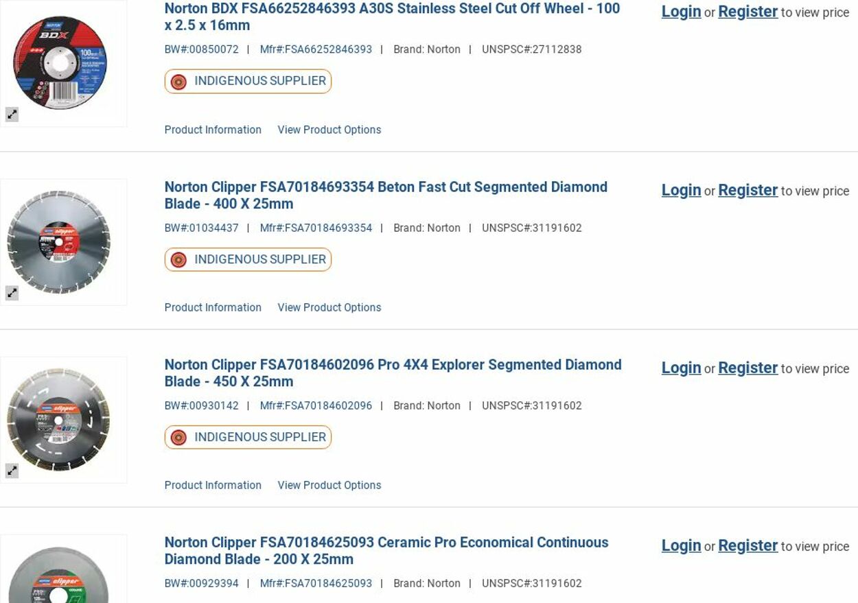Click Login link beside Norton BDX wheel

[681, 12]
